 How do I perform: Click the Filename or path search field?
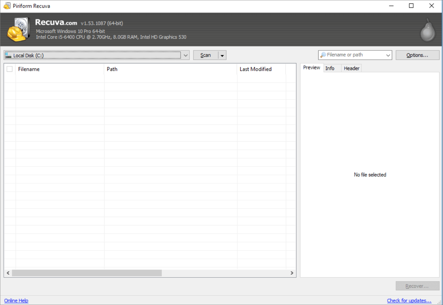point(355,54)
